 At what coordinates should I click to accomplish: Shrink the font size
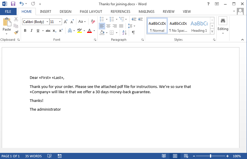tap(72, 22)
